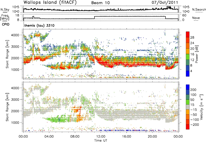
Task: Click the '08:00' time axis tick label
Action: (75, 137)
